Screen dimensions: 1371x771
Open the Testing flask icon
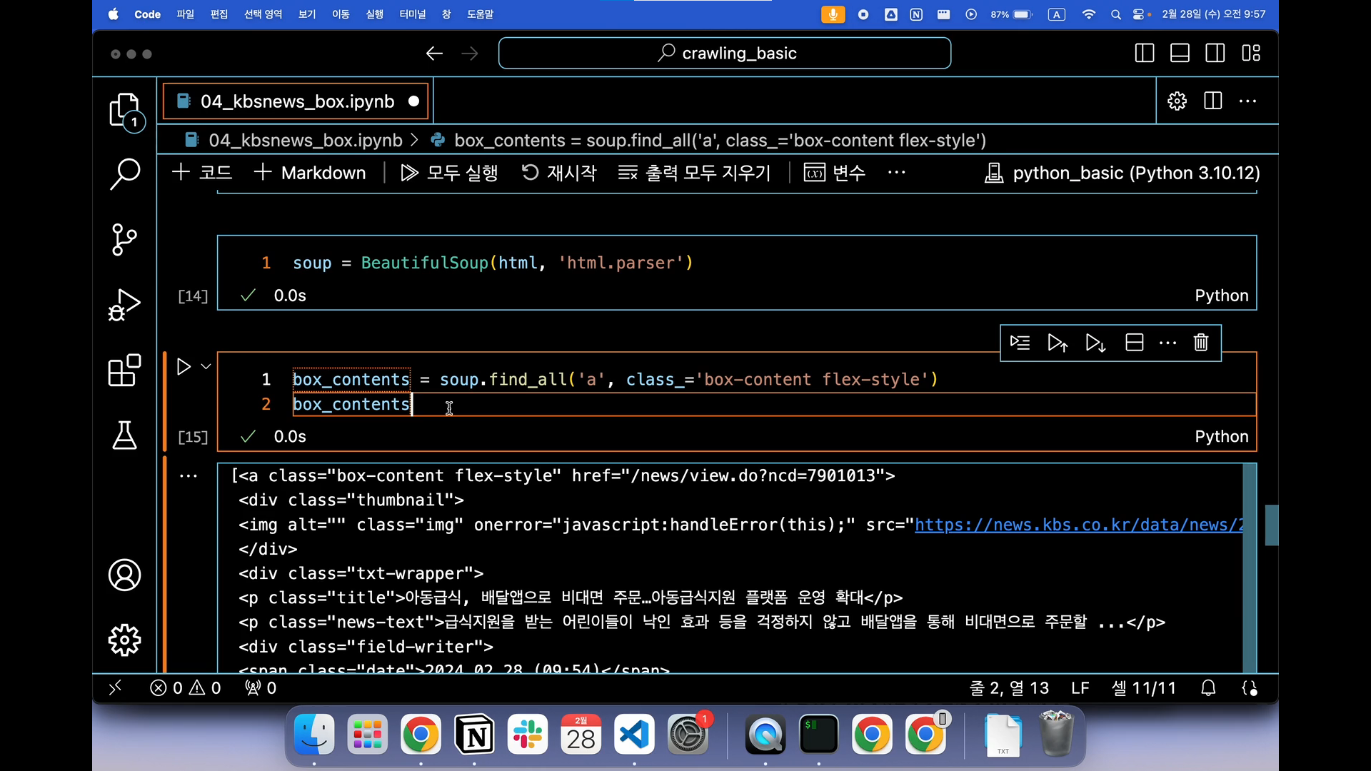125,435
